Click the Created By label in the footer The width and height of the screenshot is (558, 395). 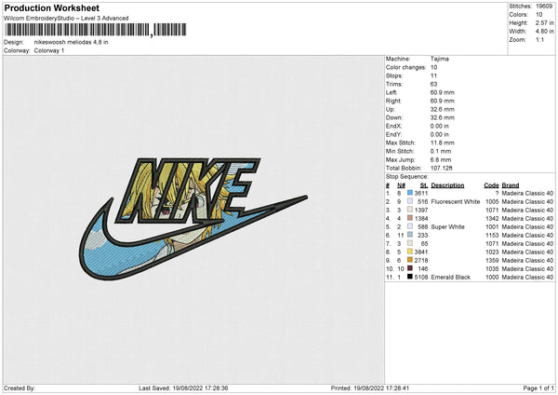[20, 388]
